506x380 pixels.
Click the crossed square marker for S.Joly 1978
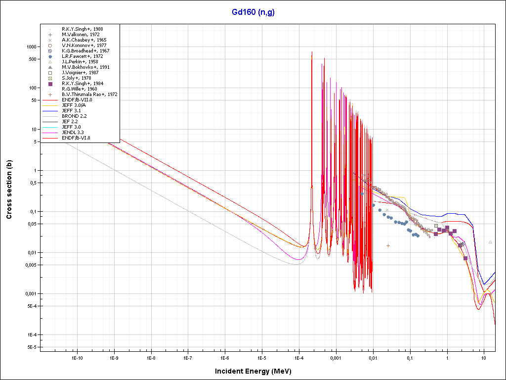50,78
